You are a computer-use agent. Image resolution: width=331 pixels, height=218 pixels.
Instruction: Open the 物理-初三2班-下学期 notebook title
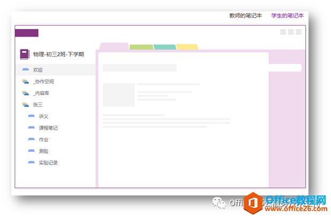[x=58, y=54]
